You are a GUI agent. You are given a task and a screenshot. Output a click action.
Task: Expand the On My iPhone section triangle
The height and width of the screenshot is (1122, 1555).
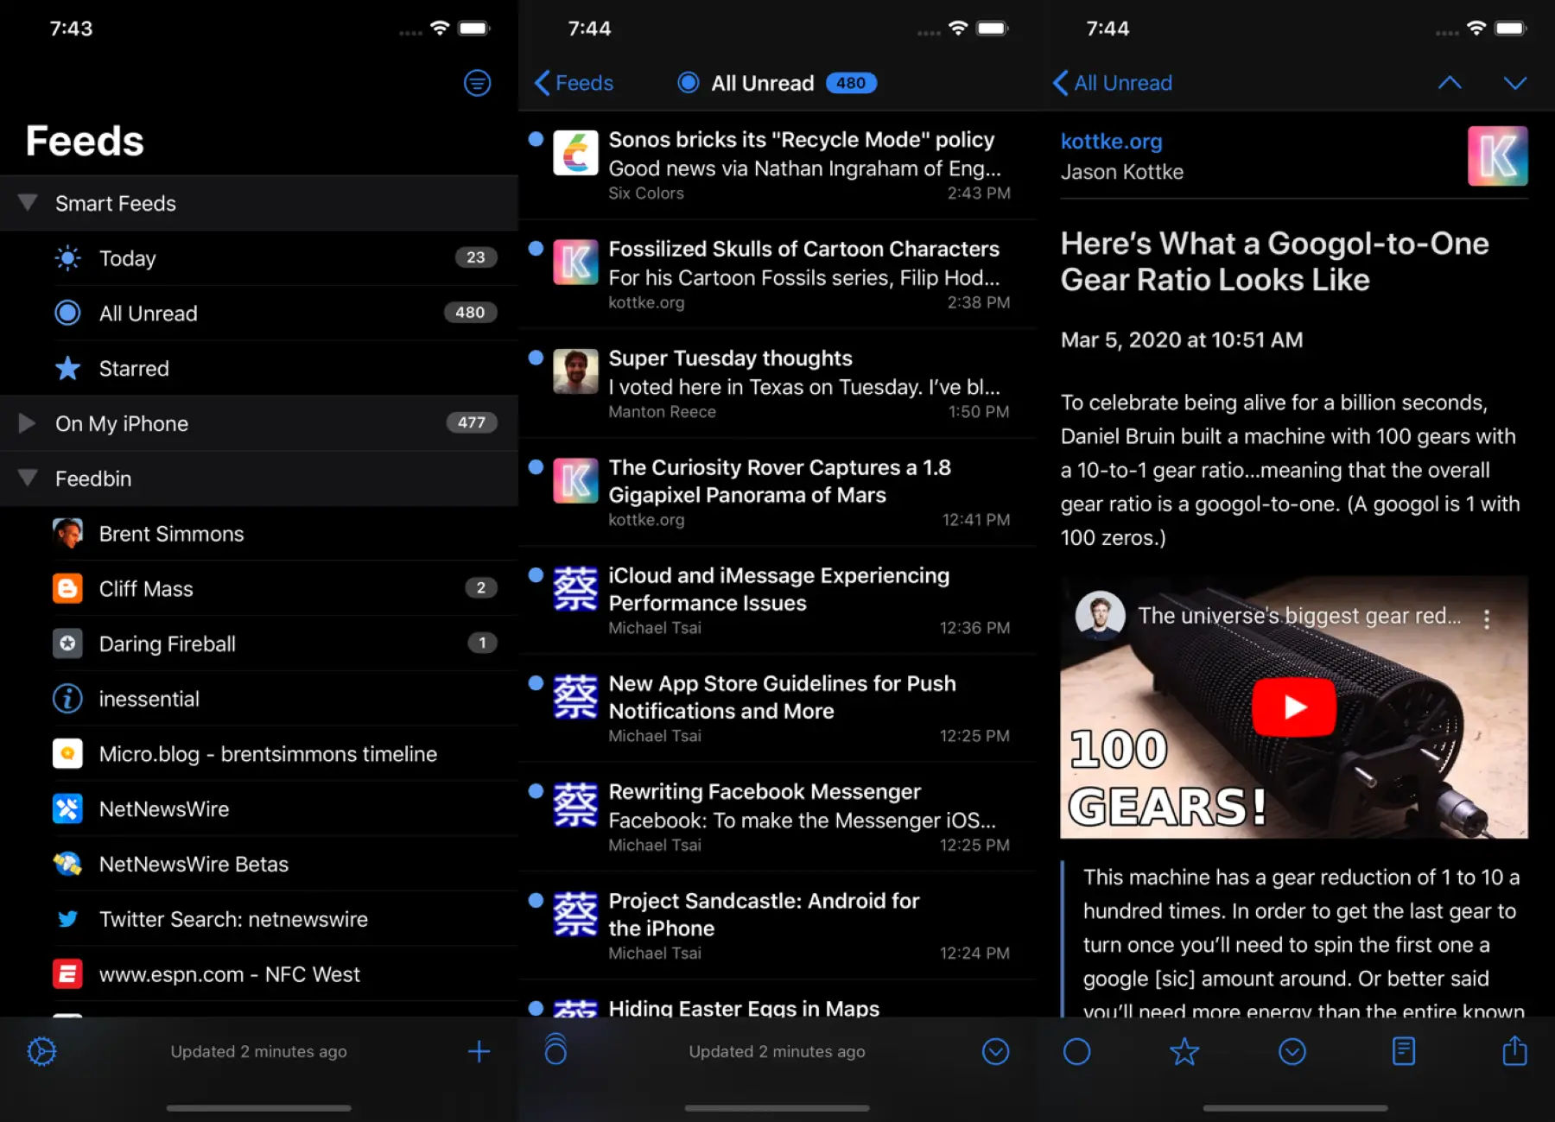tap(28, 423)
